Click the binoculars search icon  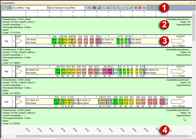[94, 8]
